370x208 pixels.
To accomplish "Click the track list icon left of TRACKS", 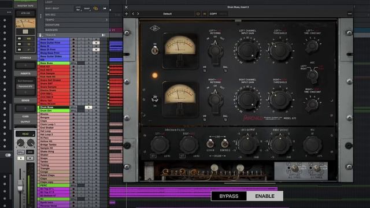I will pos(40,35).
